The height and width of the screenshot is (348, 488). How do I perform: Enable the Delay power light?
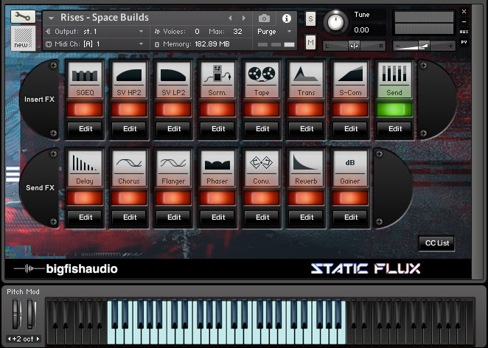pos(85,198)
